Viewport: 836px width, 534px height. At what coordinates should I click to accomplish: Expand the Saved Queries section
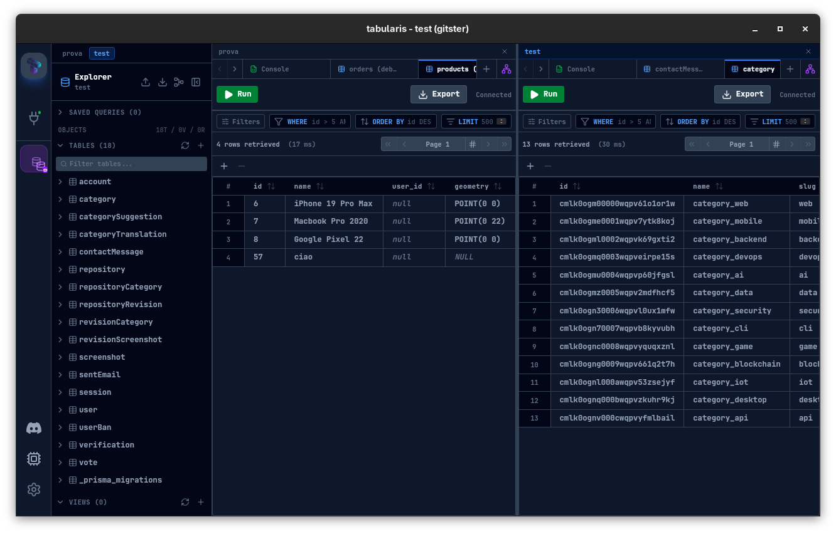pyautogui.click(x=61, y=112)
